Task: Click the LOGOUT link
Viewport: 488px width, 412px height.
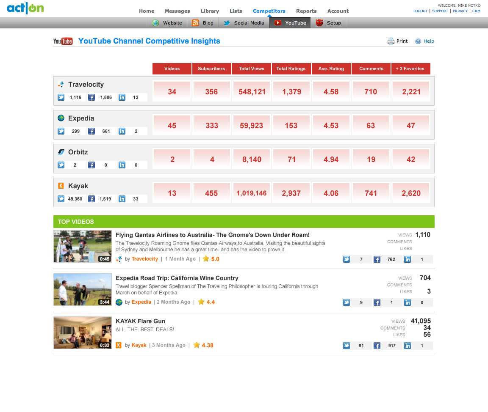Action: (420, 11)
